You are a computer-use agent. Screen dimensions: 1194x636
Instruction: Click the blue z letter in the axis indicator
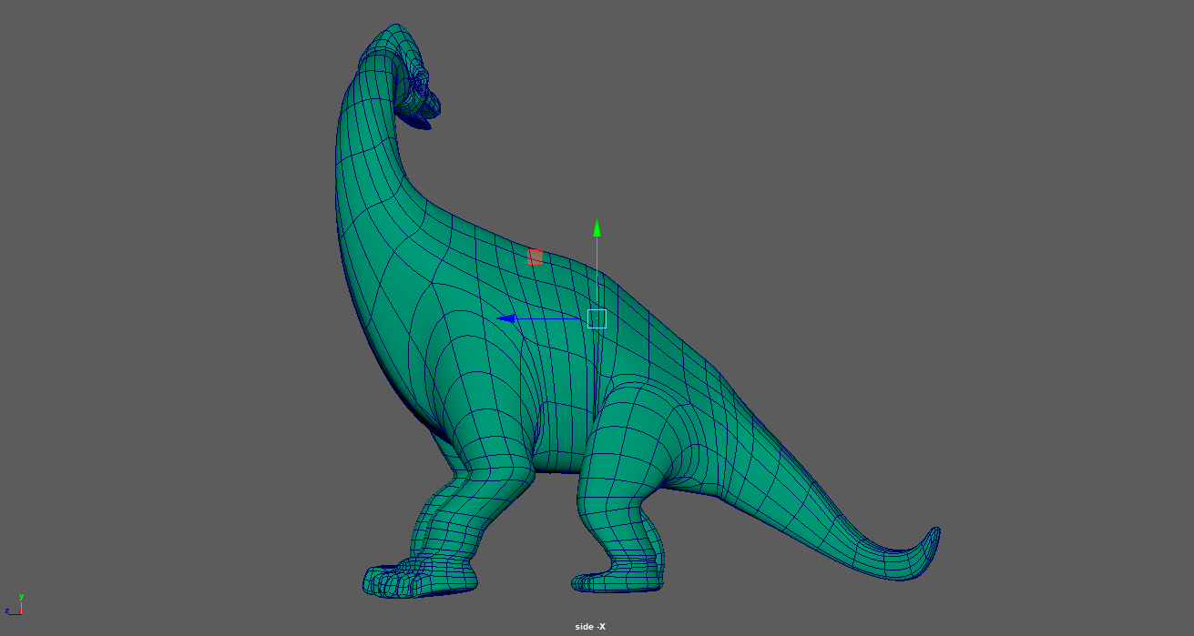coord(6,611)
